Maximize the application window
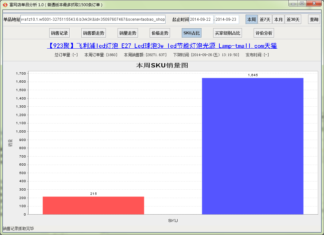This screenshot has width=324, height=235. 302,4
